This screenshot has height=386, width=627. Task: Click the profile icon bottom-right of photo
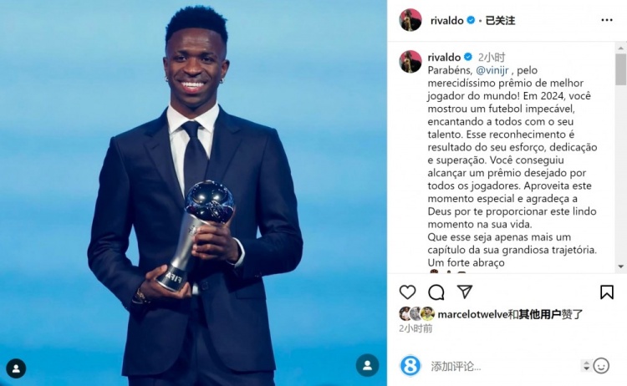pyautogui.click(x=367, y=365)
